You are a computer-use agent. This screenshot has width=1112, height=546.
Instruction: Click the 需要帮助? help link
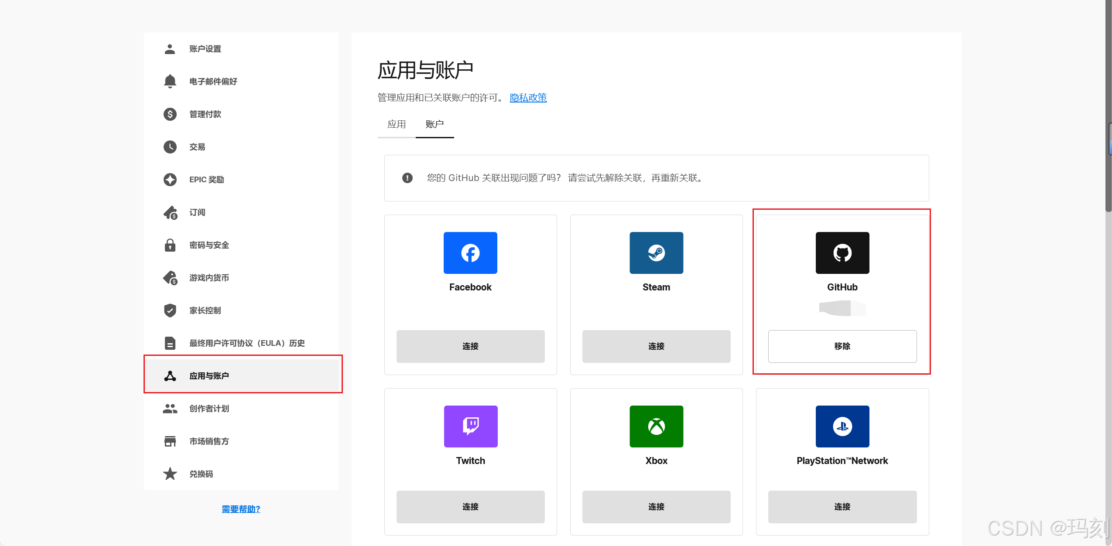pyautogui.click(x=241, y=509)
